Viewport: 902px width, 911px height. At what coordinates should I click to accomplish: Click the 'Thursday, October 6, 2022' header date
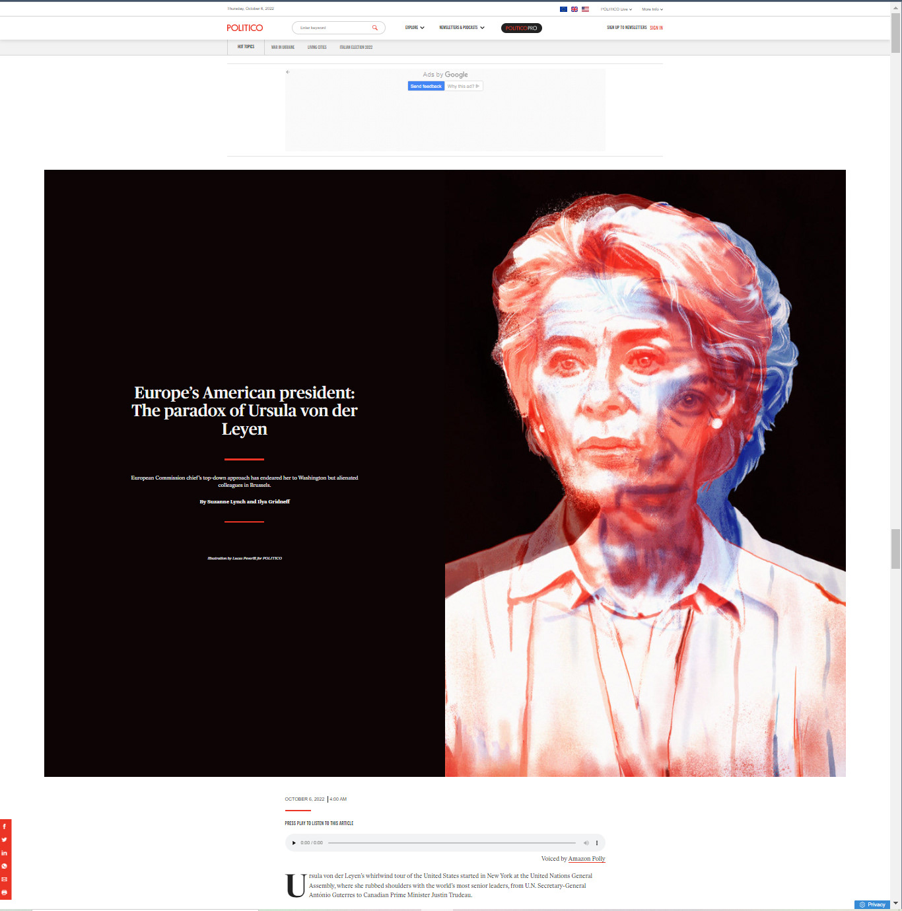pos(250,9)
